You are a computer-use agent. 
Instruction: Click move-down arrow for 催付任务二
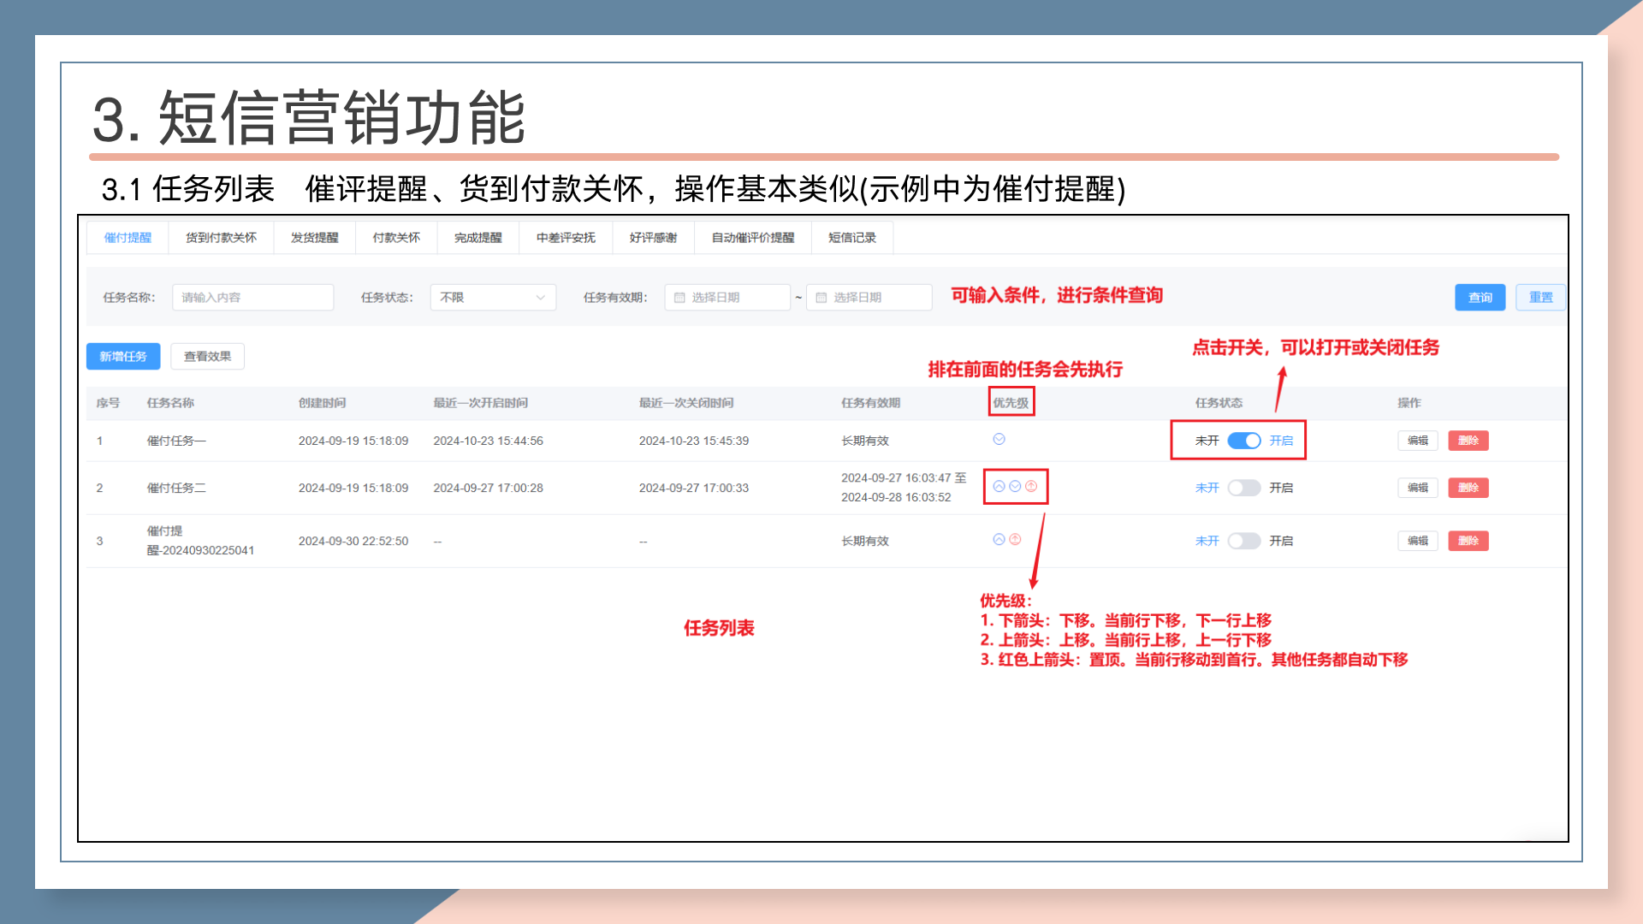(x=1015, y=487)
